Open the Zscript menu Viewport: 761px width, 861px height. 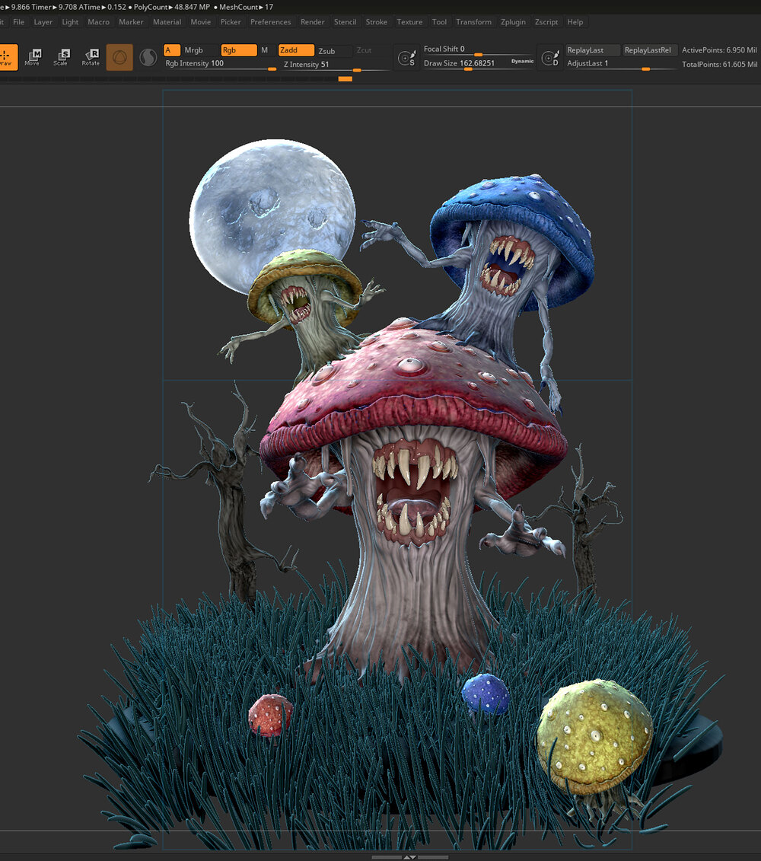click(x=546, y=22)
